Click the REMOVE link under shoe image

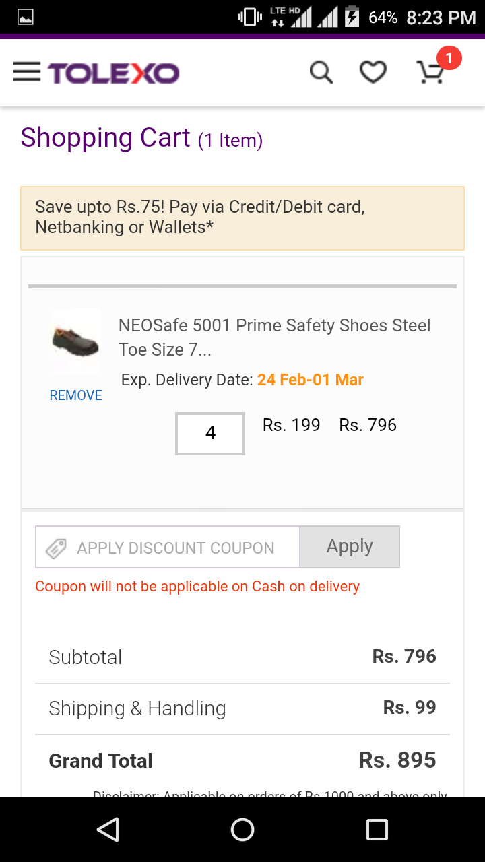pyautogui.click(x=75, y=395)
